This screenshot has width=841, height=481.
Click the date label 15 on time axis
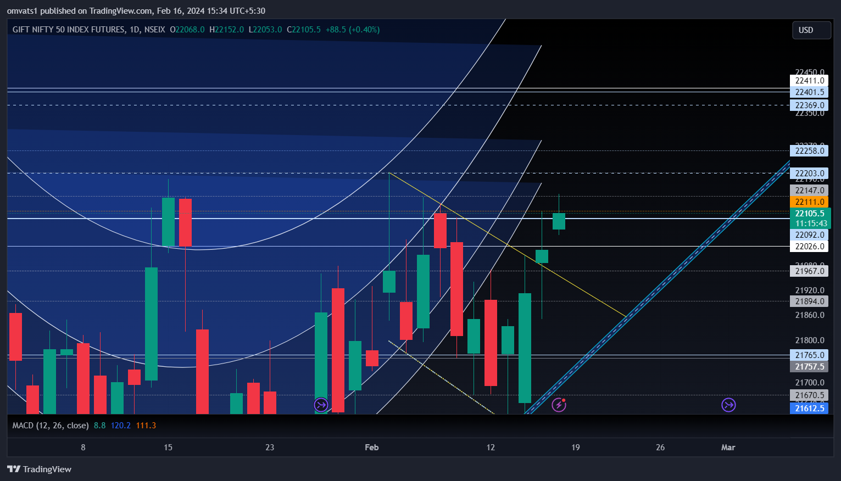click(x=168, y=448)
